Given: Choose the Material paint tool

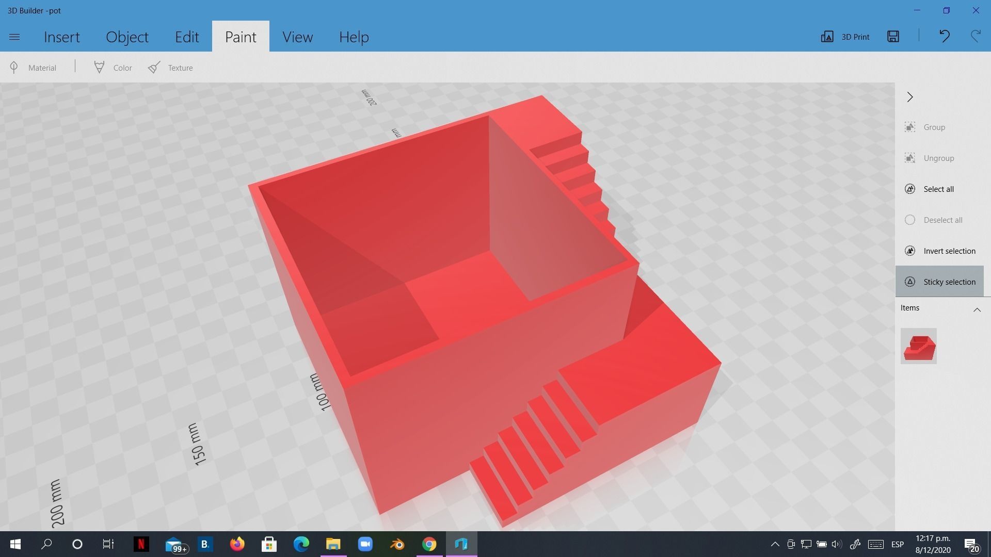Looking at the screenshot, I should click(33, 68).
